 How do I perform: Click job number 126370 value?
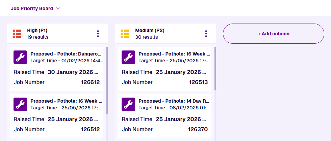198,129
